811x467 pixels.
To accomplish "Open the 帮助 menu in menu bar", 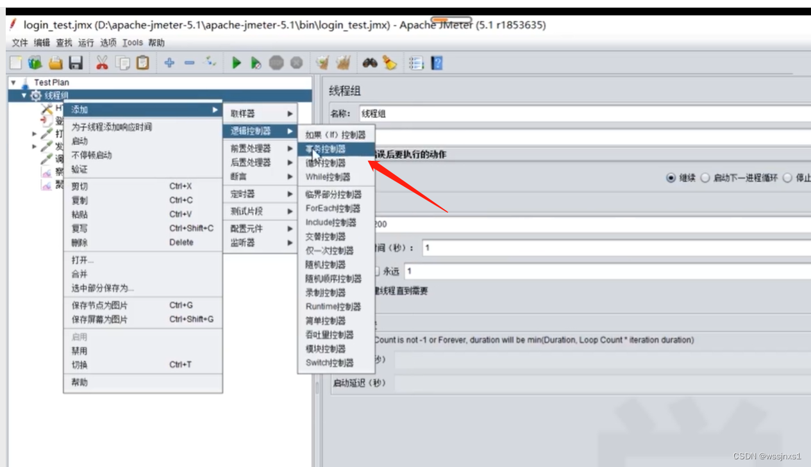I will 156,43.
